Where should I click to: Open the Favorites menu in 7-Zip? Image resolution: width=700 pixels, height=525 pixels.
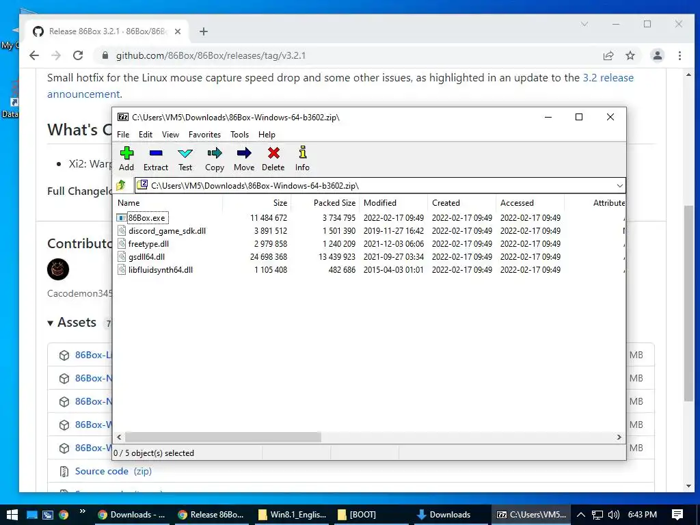[204, 135]
